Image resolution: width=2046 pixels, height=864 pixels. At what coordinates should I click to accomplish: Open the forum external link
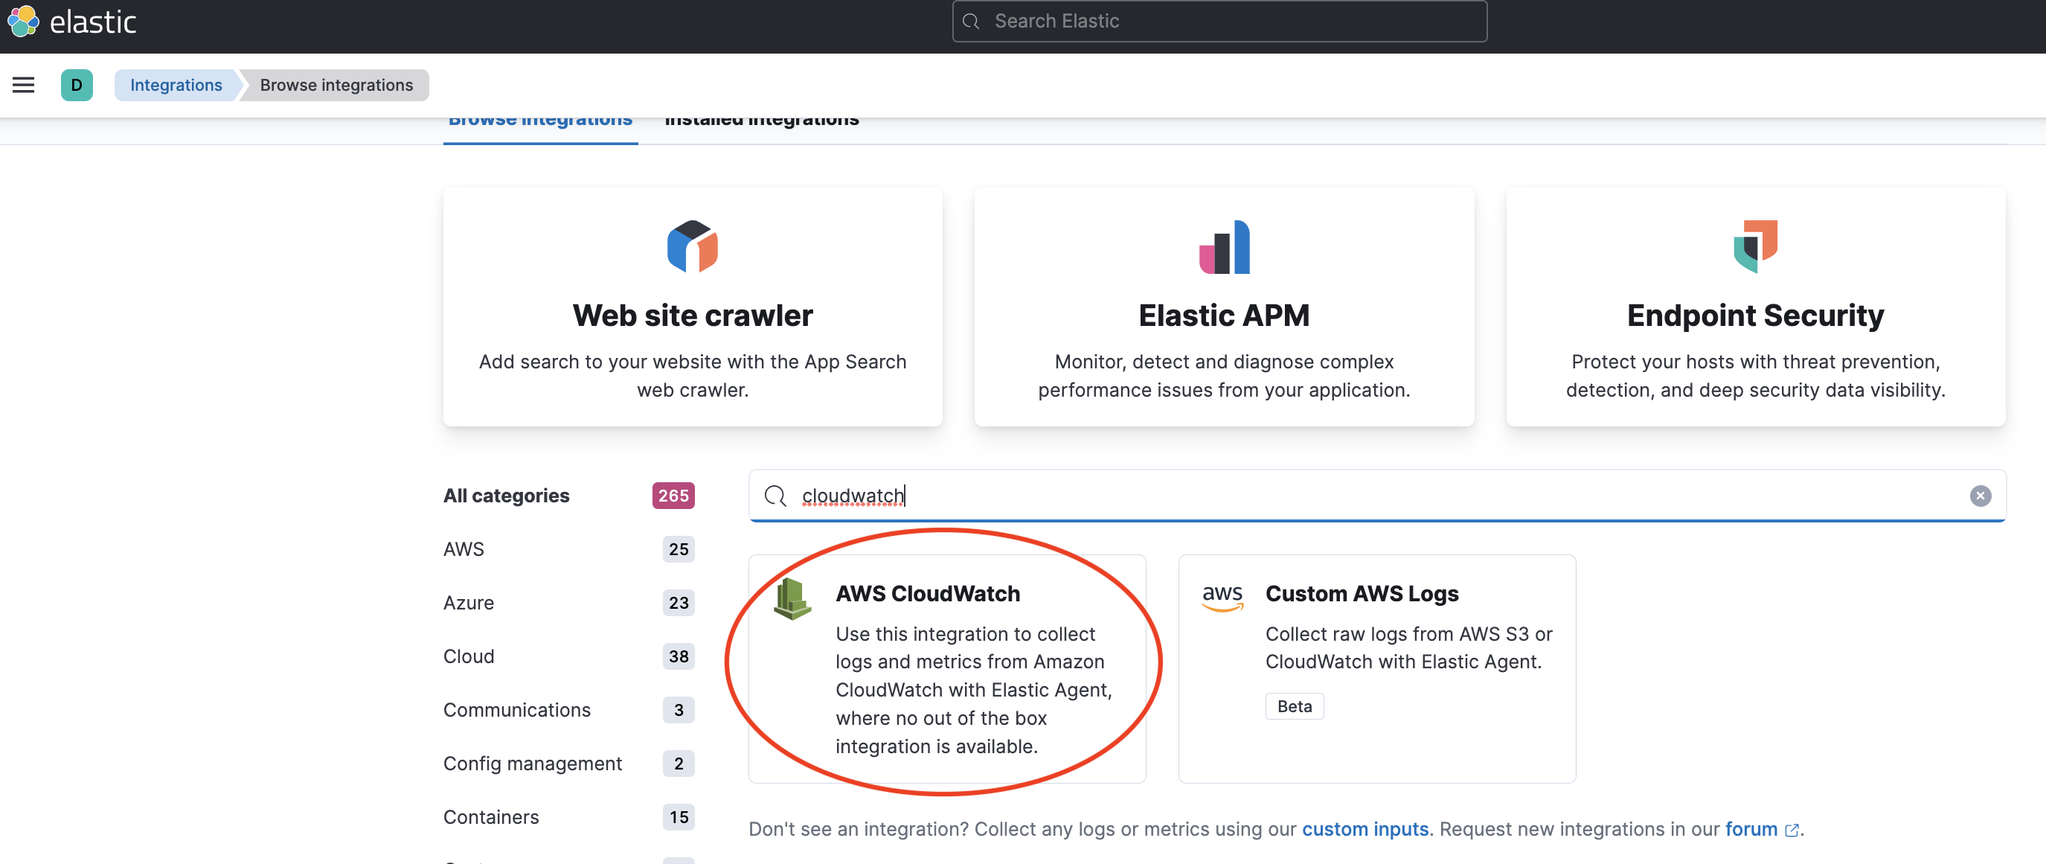coord(1751,829)
